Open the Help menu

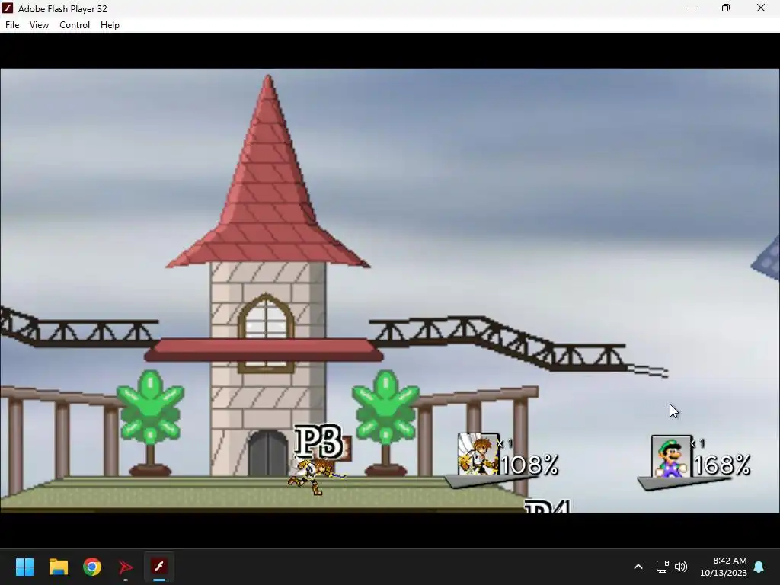click(x=110, y=25)
